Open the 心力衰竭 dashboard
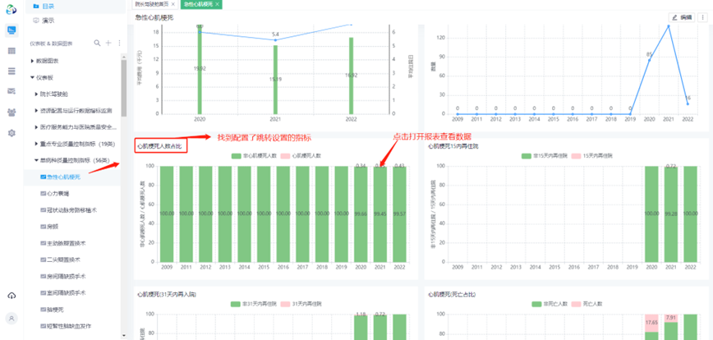Viewport: 713px width, 340px height. coord(57,194)
